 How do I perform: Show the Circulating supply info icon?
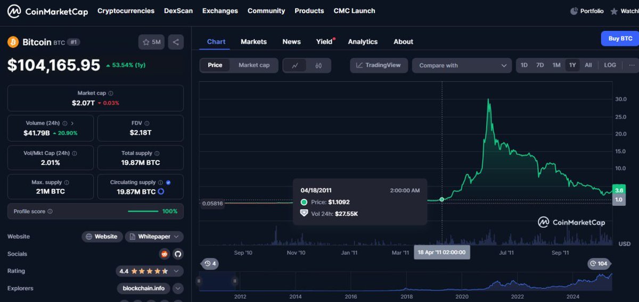pos(161,182)
